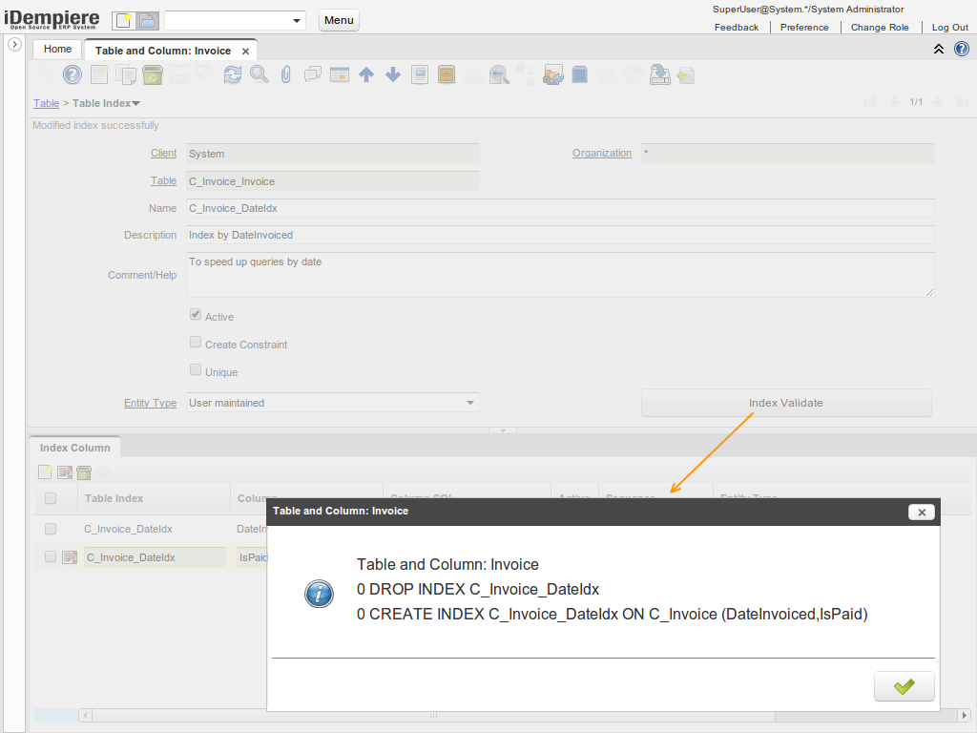Check the Unique checkbox
977x733 pixels.
pos(196,370)
